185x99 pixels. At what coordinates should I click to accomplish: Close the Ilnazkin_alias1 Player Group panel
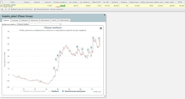click(x=105, y=15)
